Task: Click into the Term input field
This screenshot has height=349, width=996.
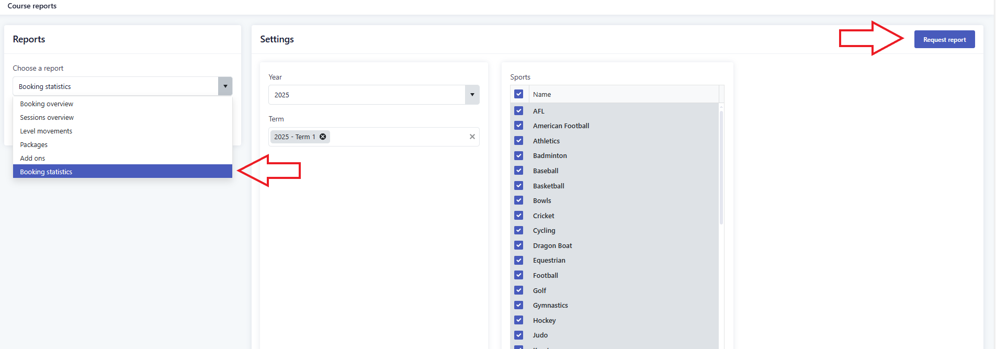Action: pos(398,137)
